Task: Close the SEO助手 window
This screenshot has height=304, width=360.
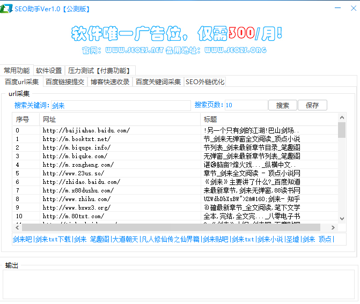Action: pos(354,8)
